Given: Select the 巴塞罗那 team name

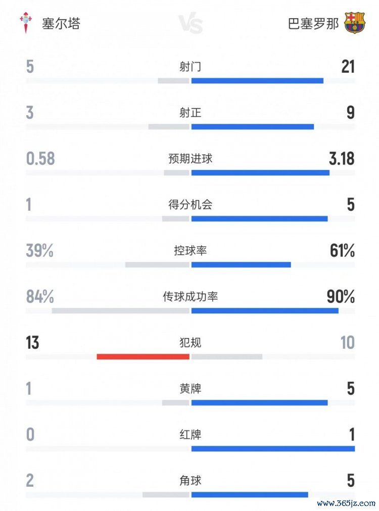Looking at the screenshot, I should [x=313, y=24].
